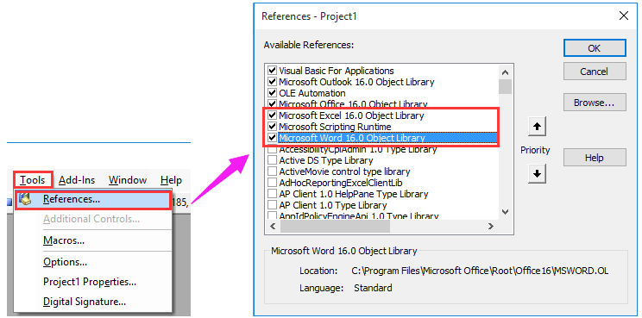Viewport: 642px width, 318px height.
Task: Confirm references with OK button
Action: 595,47
